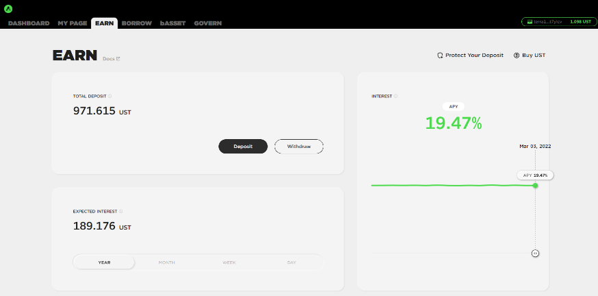Click the Mar 03, 2022 date label
The height and width of the screenshot is (296, 598).
tap(535, 146)
